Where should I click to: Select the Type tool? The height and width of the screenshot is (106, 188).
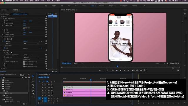pyautogui.click(x=33, y=97)
